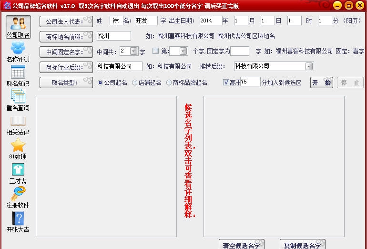Screen dimensions: 367x249
Task: Open the 名称评测 sidebar icon
Action: [x=18, y=52]
